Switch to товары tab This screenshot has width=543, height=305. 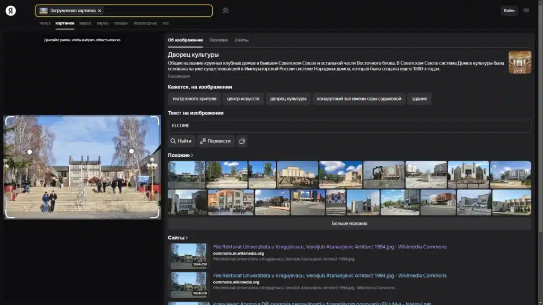[121, 23]
